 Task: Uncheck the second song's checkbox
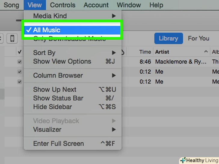point(20,72)
